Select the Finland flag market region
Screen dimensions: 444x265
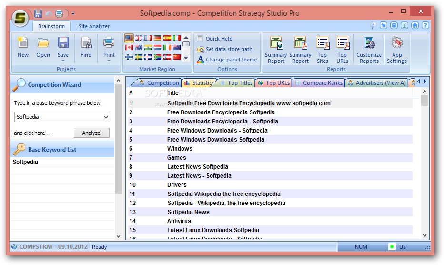pos(129,57)
